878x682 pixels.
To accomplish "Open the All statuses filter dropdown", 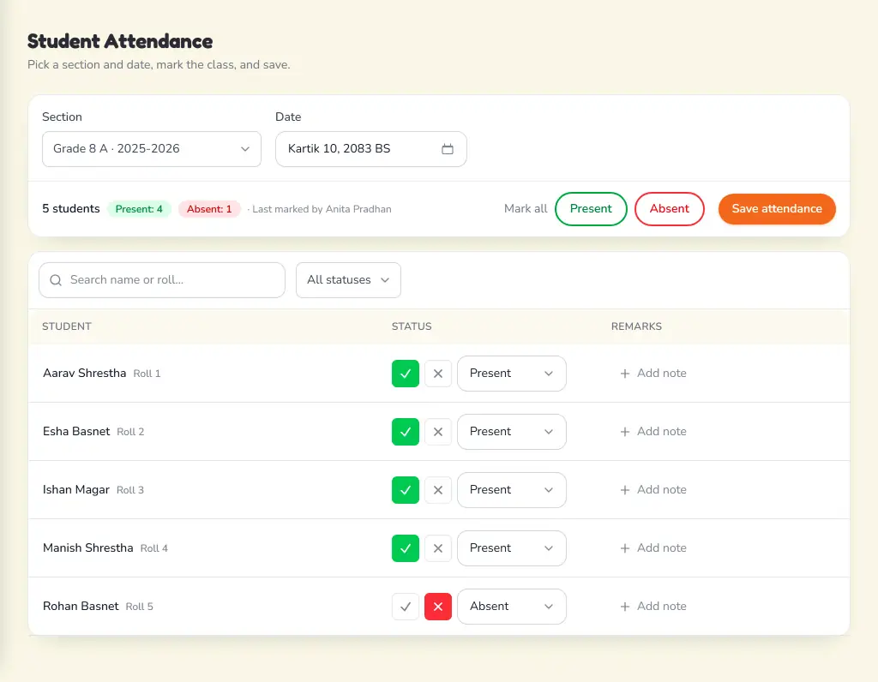I will click(348, 279).
